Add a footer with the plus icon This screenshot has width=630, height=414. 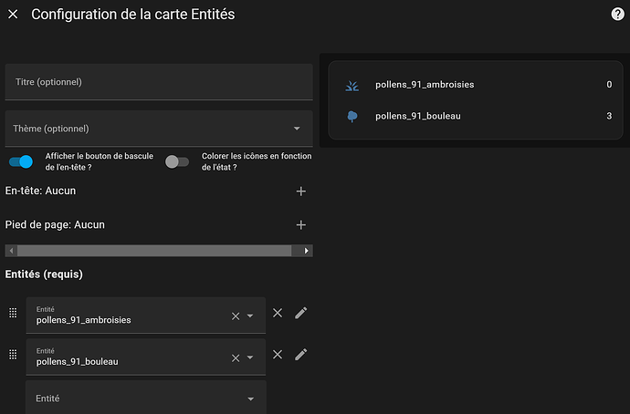click(301, 225)
